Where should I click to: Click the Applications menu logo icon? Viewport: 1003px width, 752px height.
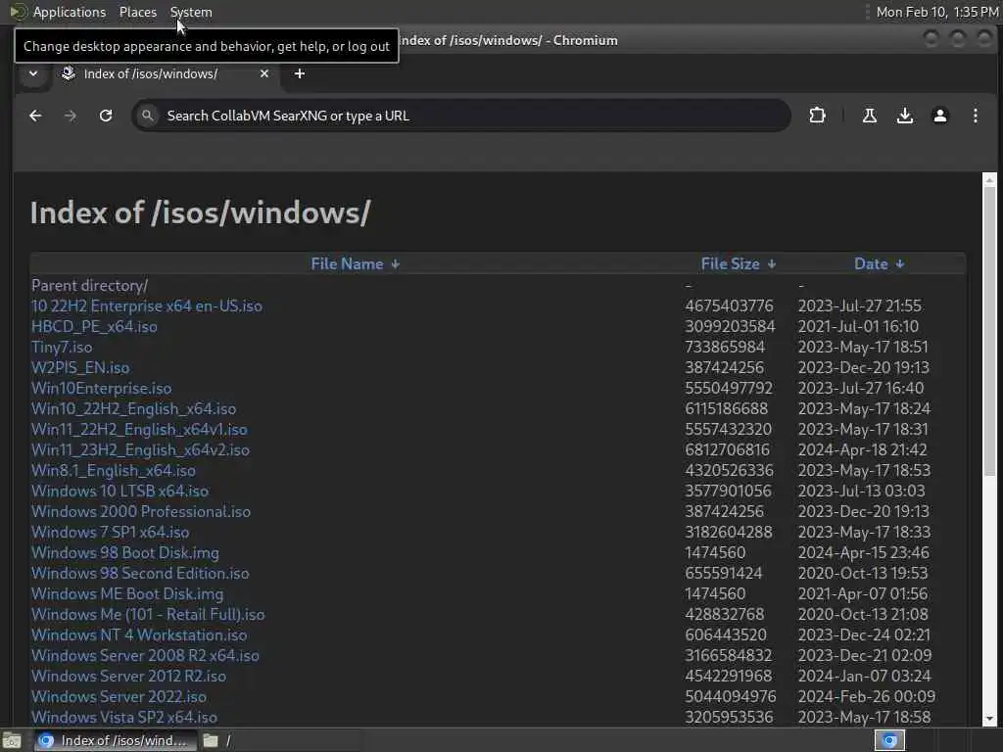tap(19, 12)
